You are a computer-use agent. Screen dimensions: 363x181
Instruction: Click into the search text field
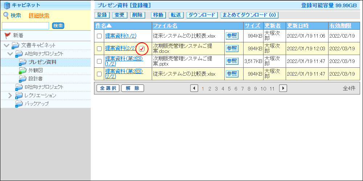click(x=25, y=26)
